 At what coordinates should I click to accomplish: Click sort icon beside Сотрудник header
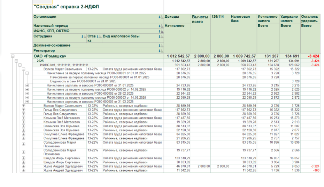(x=84, y=36)
